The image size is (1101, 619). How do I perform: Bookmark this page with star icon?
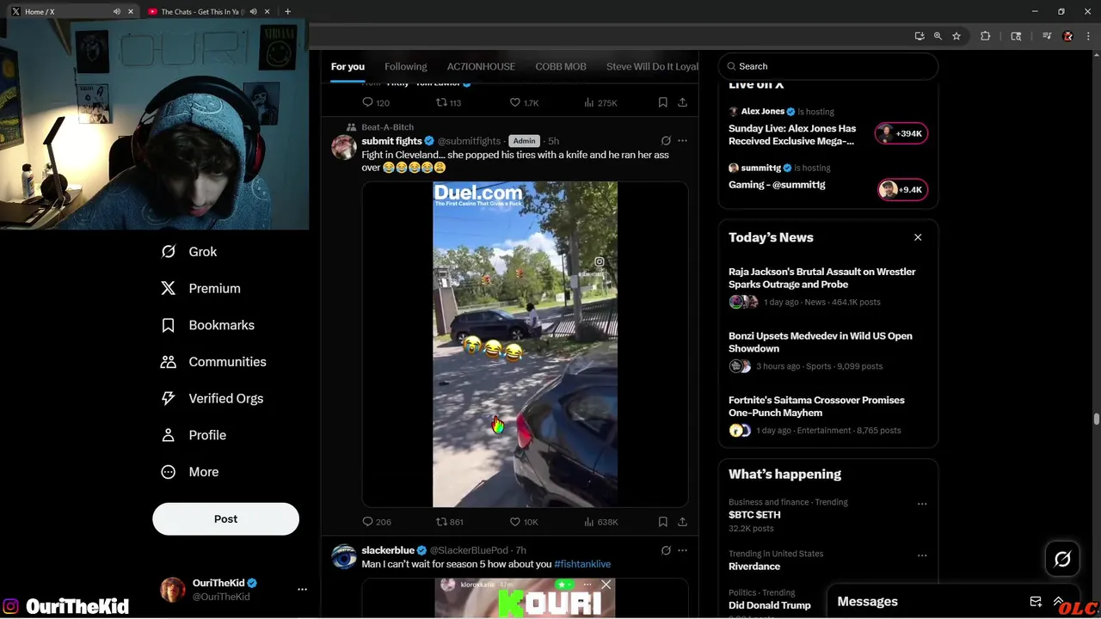(x=956, y=36)
